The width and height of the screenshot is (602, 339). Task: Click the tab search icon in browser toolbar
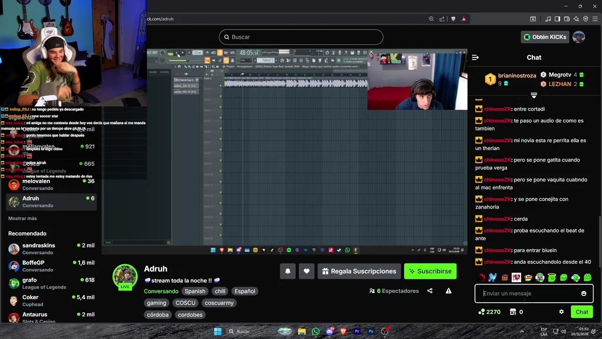(x=533, y=19)
